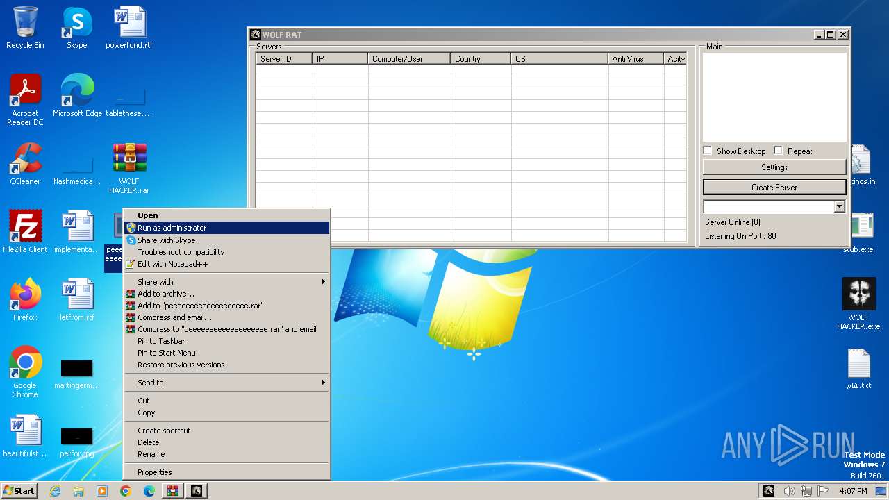
Task: Click the Computer/User column header
Action: tap(409, 59)
